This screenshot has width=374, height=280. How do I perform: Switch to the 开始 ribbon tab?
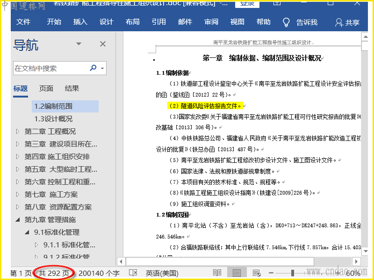(54, 22)
